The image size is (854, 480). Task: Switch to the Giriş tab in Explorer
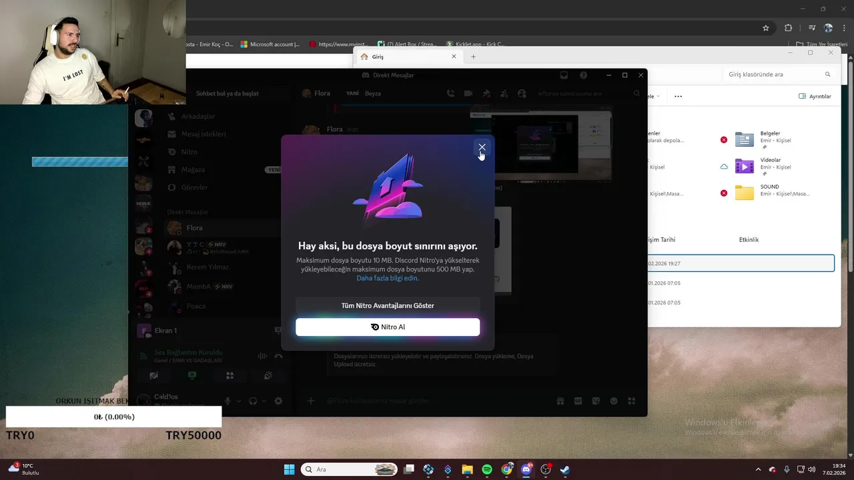(x=407, y=57)
